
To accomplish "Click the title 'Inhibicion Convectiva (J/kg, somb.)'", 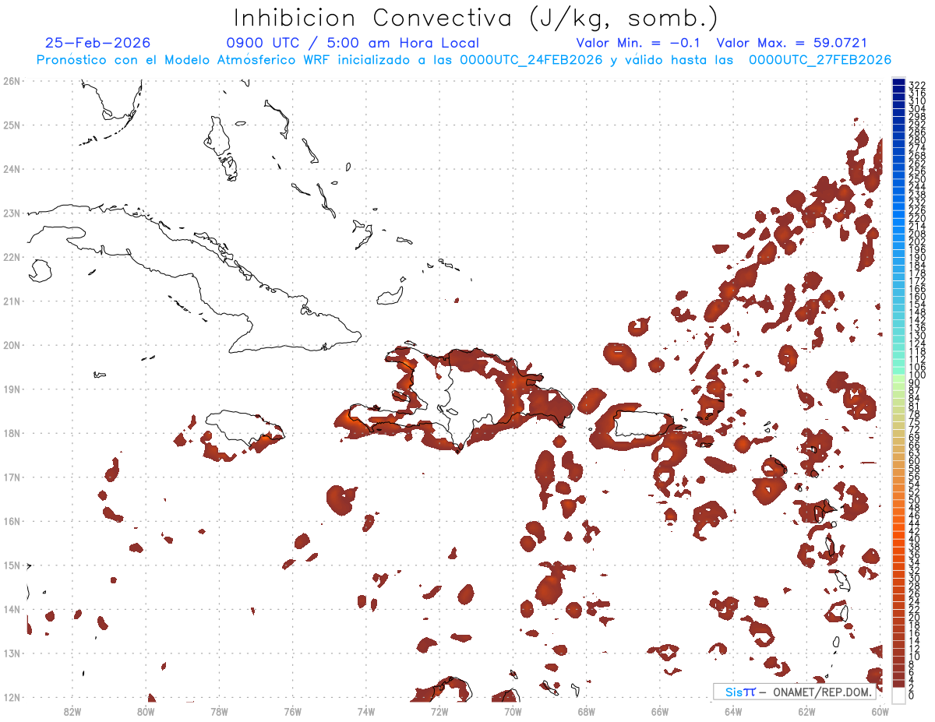I will tap(476, 18).
